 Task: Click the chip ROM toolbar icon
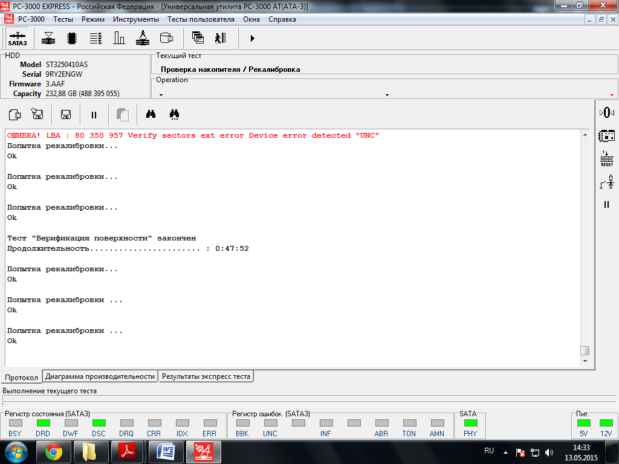coord(72,38)
